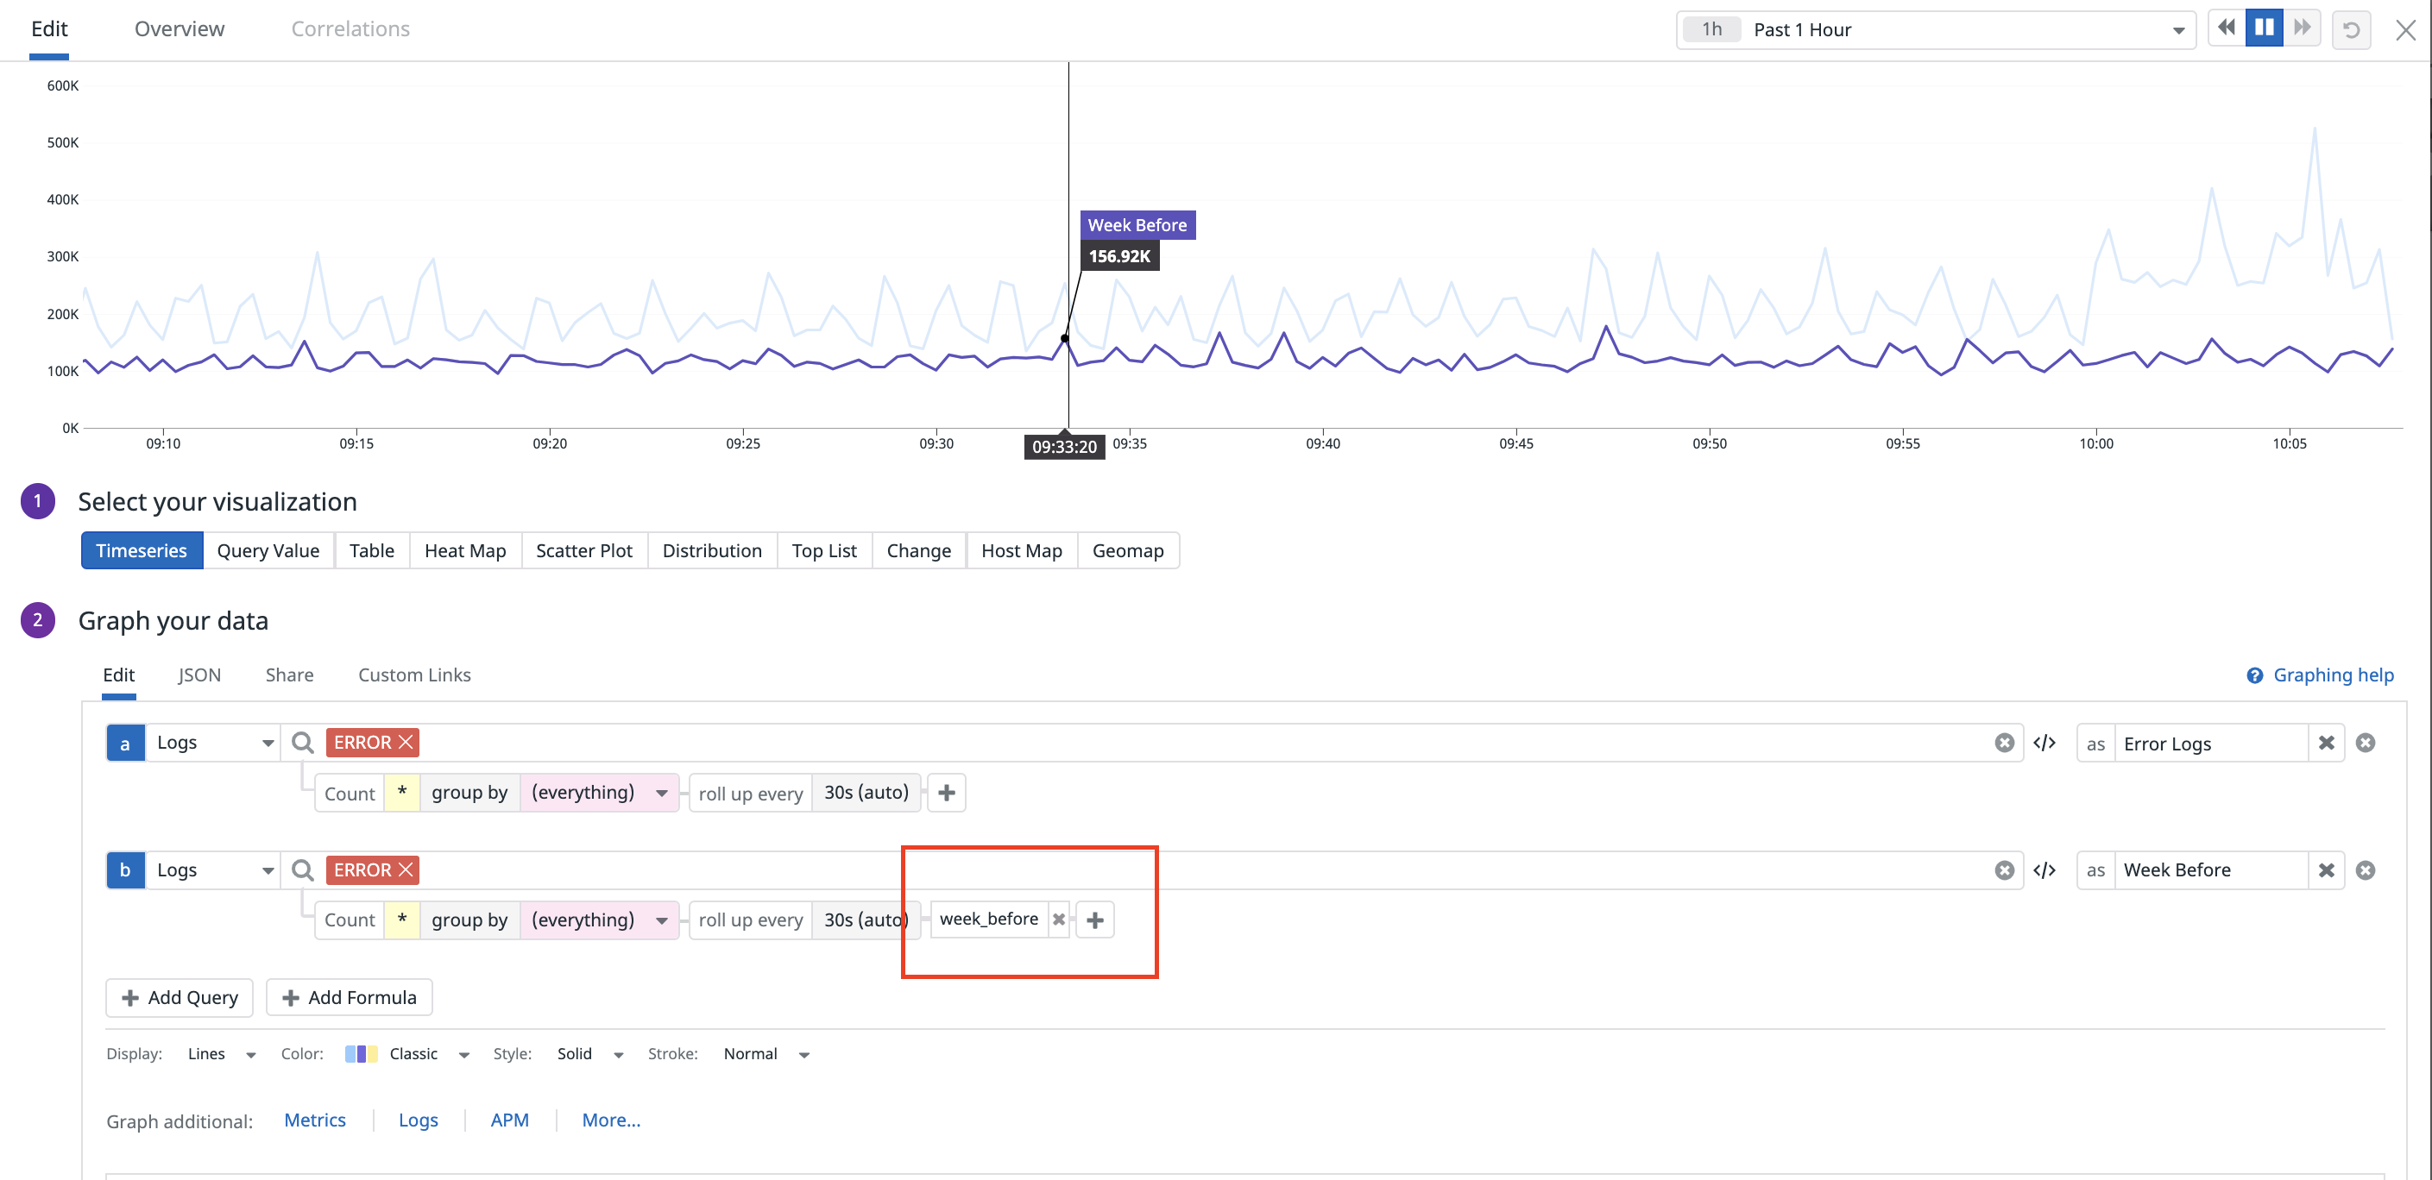Click the Add Formula button

point(350,997)
